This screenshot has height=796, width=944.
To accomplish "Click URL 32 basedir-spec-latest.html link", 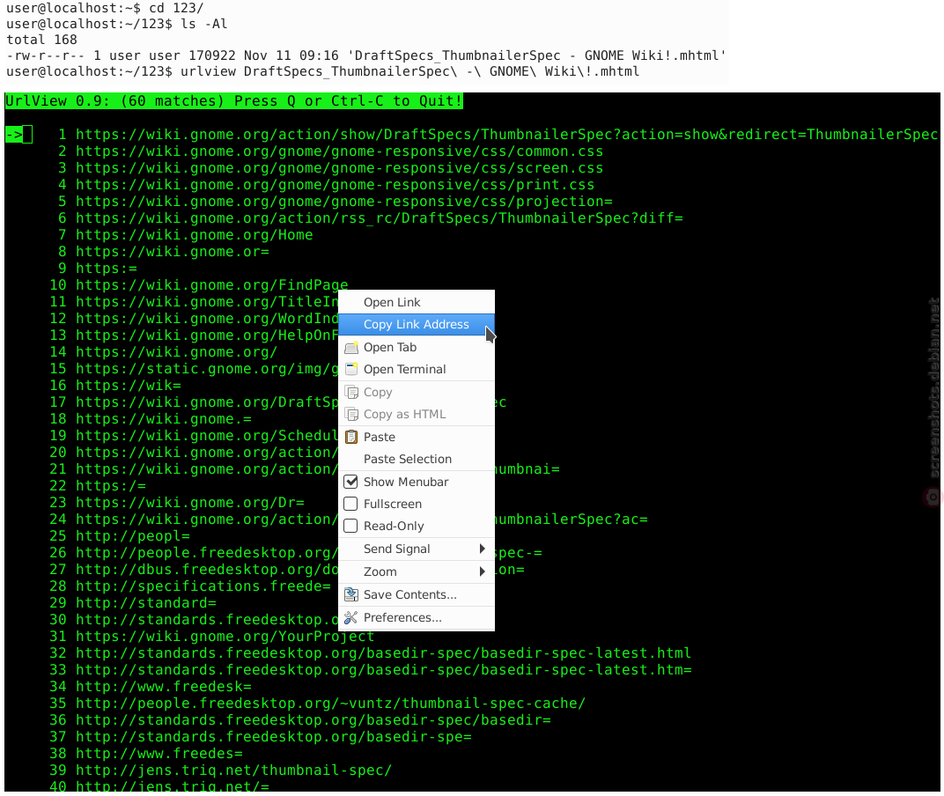I will click(x=384, y=653).
